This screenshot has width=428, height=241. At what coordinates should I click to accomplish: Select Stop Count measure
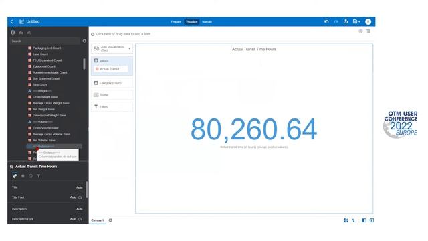(x=40, y=85)
